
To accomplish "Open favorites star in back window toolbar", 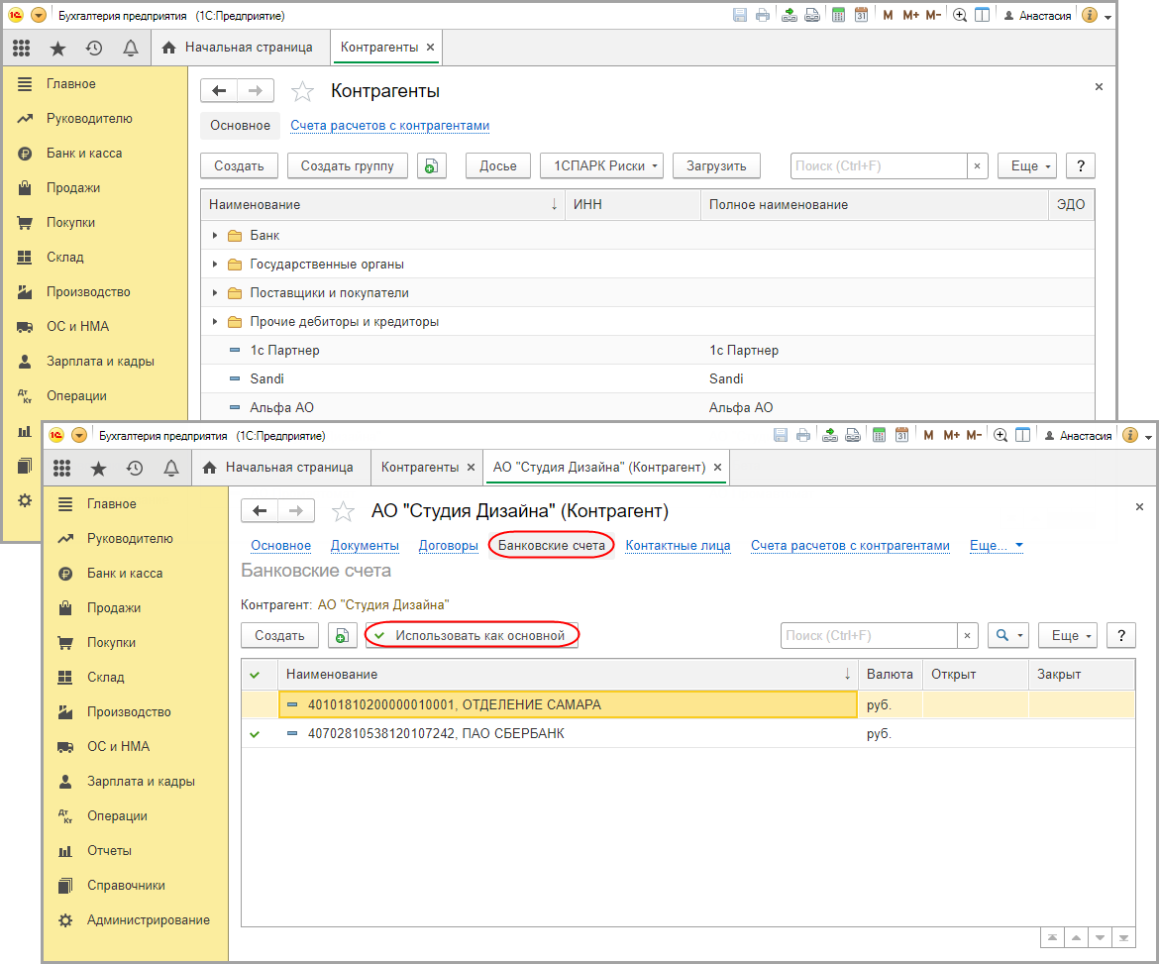I will [57, 49].
